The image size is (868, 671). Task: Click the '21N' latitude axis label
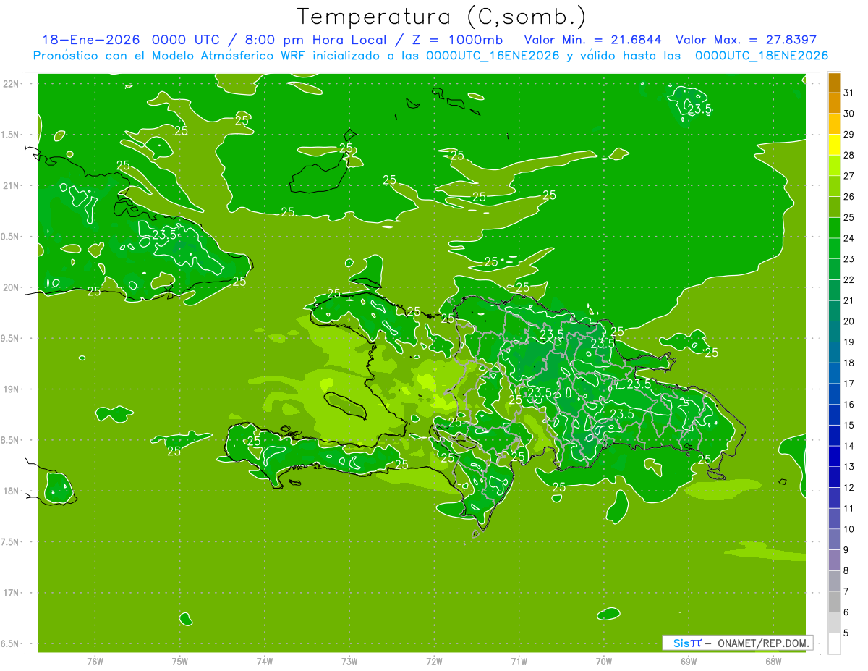[10, 186]
